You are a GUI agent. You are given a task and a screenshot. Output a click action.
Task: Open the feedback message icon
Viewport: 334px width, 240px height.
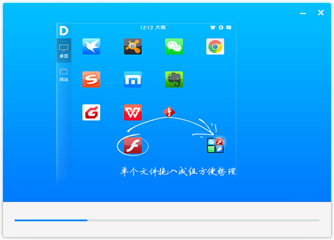pos(229,28)
